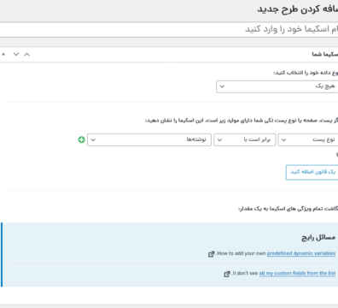Click the schema properties mapping label
The width and height of the screenshot is (338, 308).
(288, 209)
